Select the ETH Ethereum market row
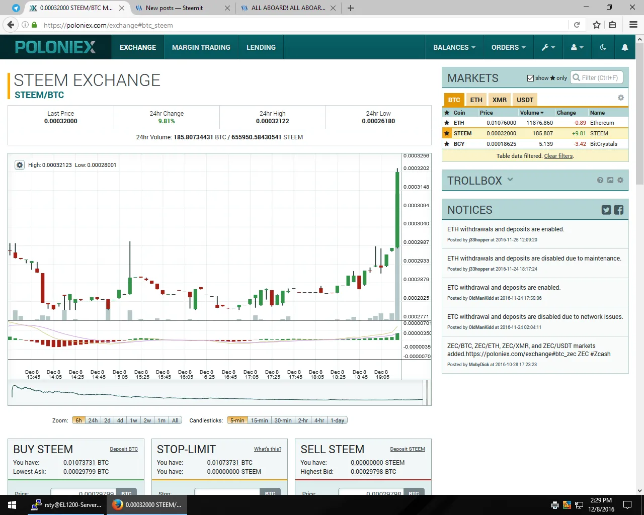Image resolution: width=644 pixels, height=515 pixels. [x=535, y=123]
